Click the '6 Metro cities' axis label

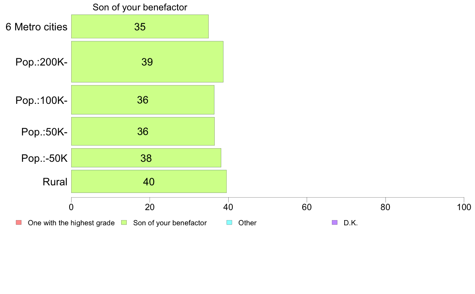click(x=36, y=27)
